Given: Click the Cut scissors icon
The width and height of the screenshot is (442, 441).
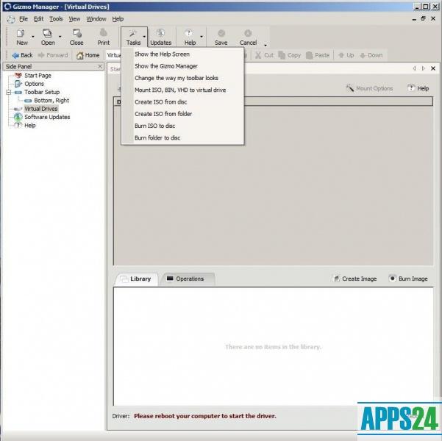Looking at the screenshot, I should pos(258,55).
